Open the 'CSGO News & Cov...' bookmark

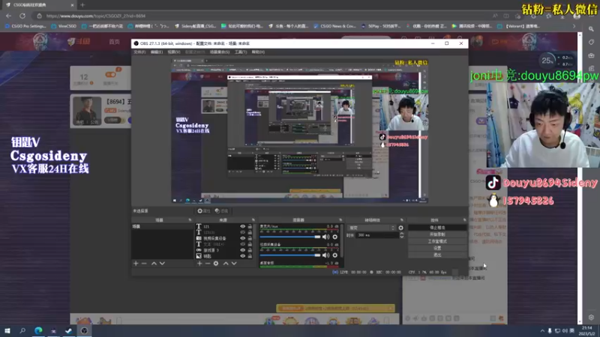334,26
